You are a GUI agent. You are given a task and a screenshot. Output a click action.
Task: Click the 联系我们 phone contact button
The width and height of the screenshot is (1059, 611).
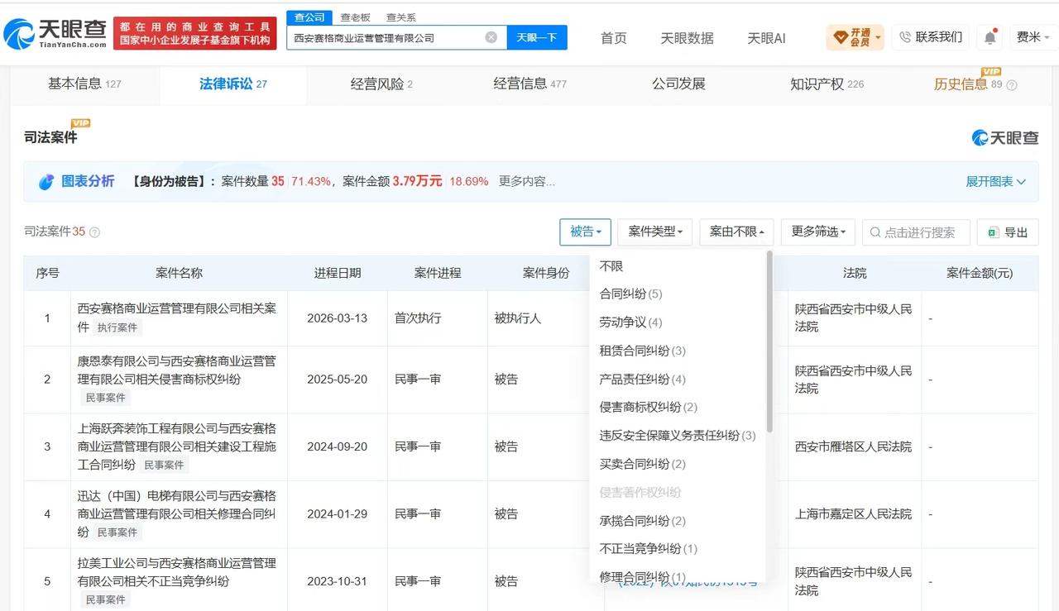(931, 37)
